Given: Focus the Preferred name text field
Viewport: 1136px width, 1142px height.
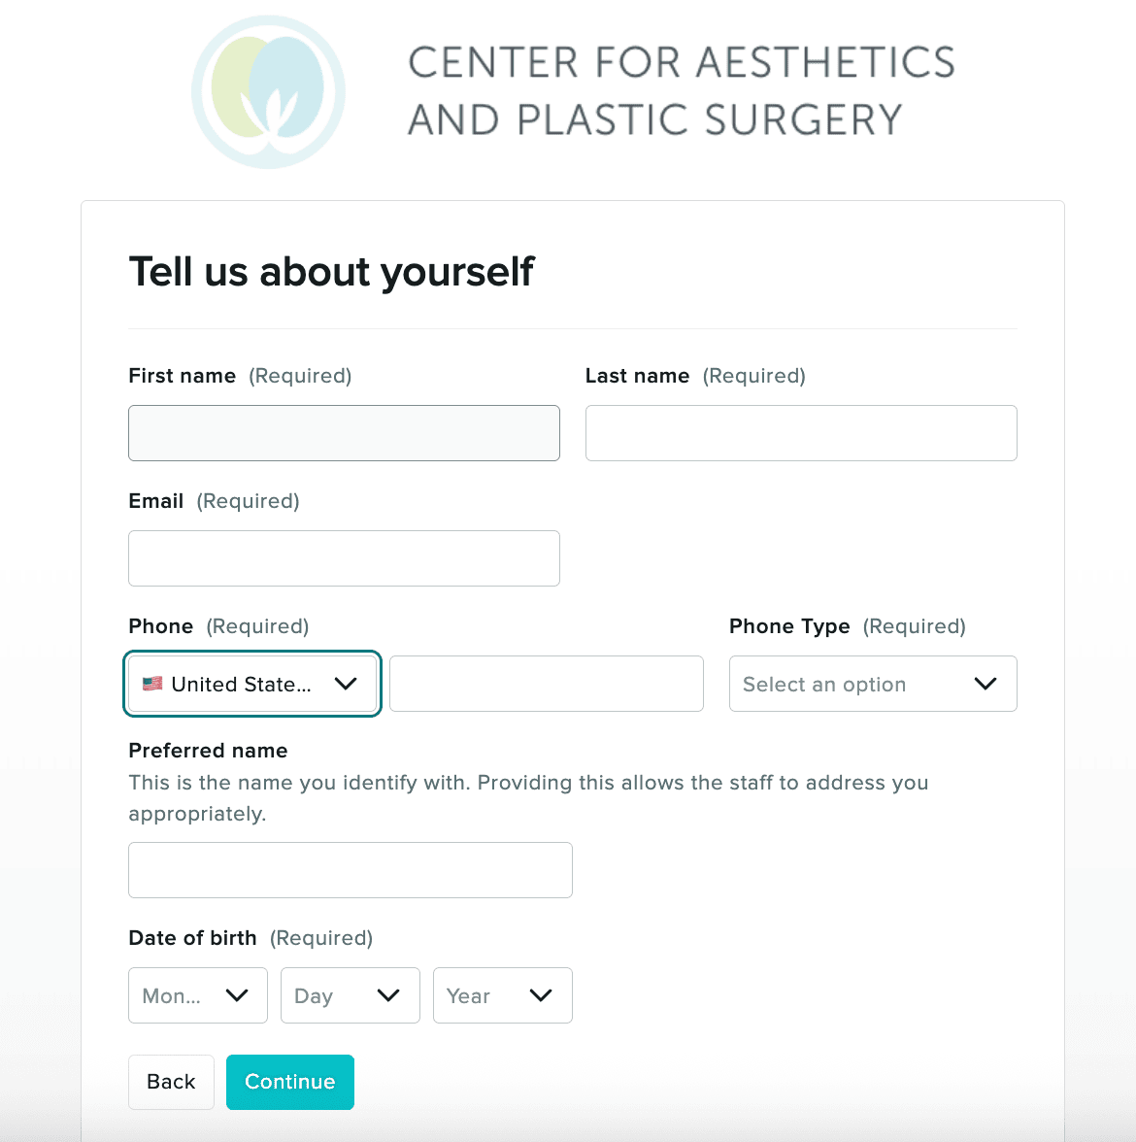Looking at the screenshot, I should 350,870.
